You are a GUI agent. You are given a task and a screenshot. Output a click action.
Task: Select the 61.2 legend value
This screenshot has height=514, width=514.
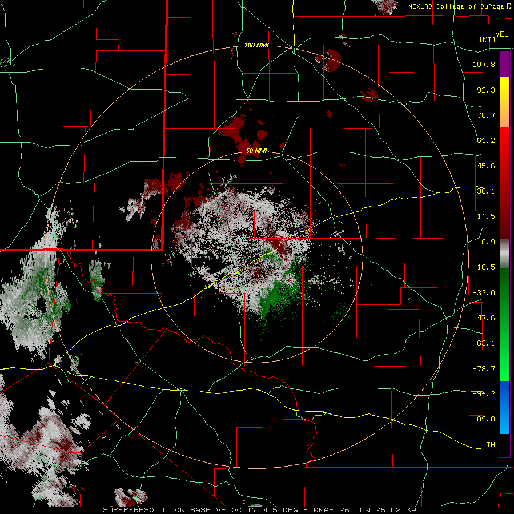[x=486, y=140]
